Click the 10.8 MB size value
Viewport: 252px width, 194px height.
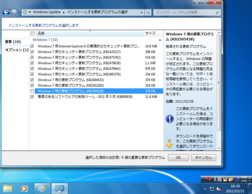(x=151, y=46)
